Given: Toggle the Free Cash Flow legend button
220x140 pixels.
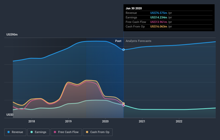Looking at the screenshot, I should point(66,132).
